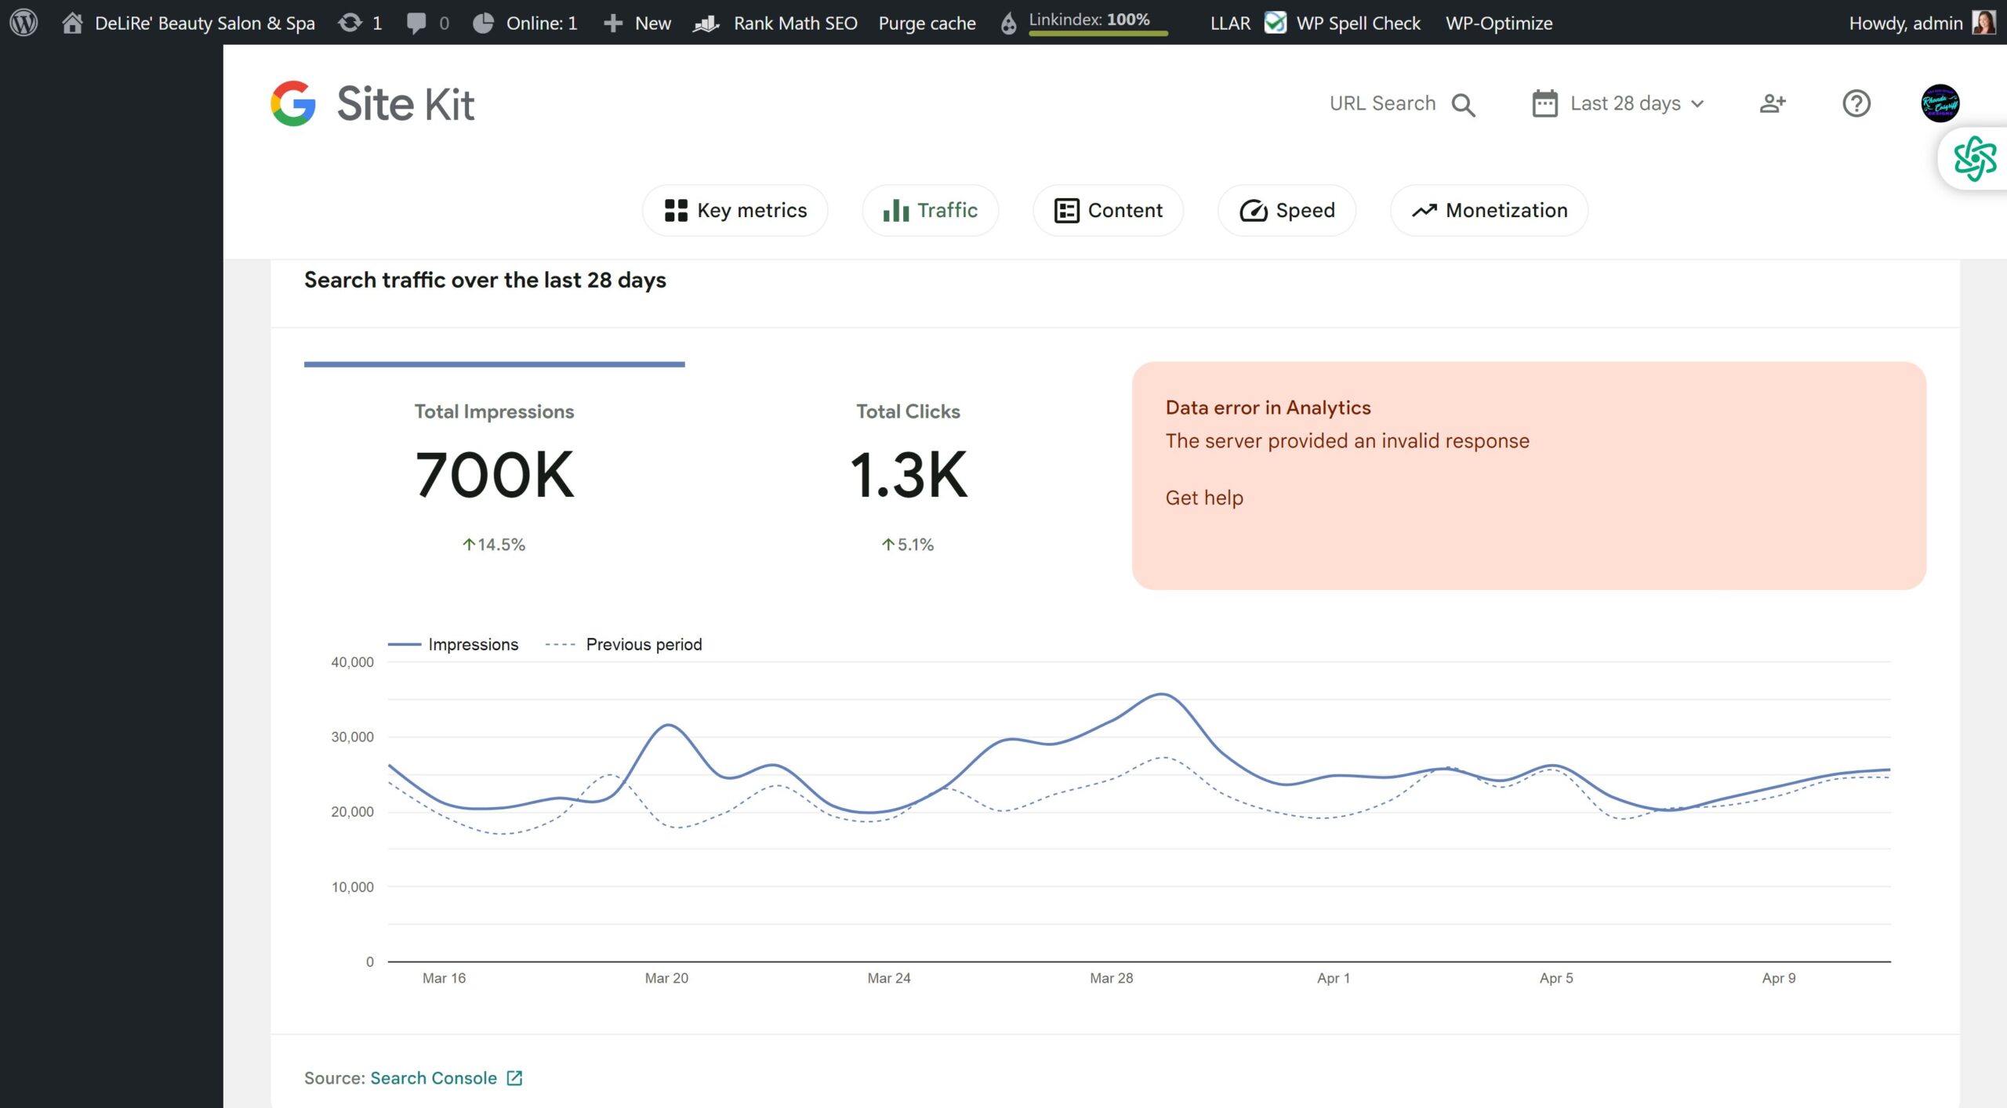
Task: Click the Google Site Kit logo
Action: (x=372, y=103)
